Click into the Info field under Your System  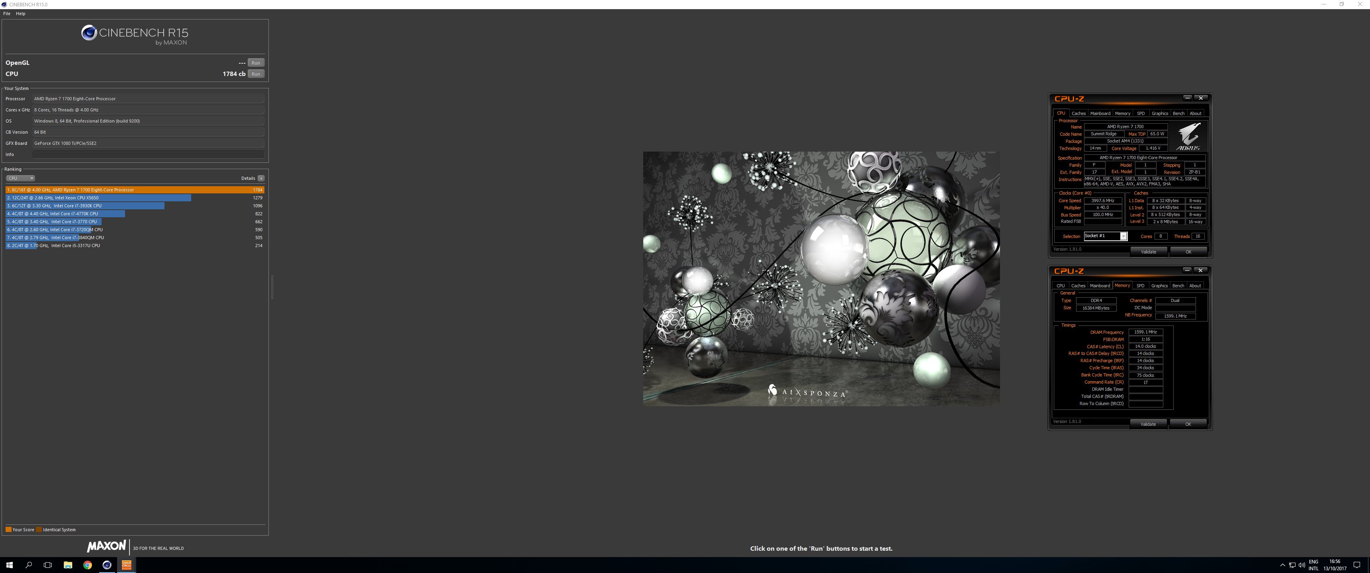pyautogui.click(x=149, y=154)
